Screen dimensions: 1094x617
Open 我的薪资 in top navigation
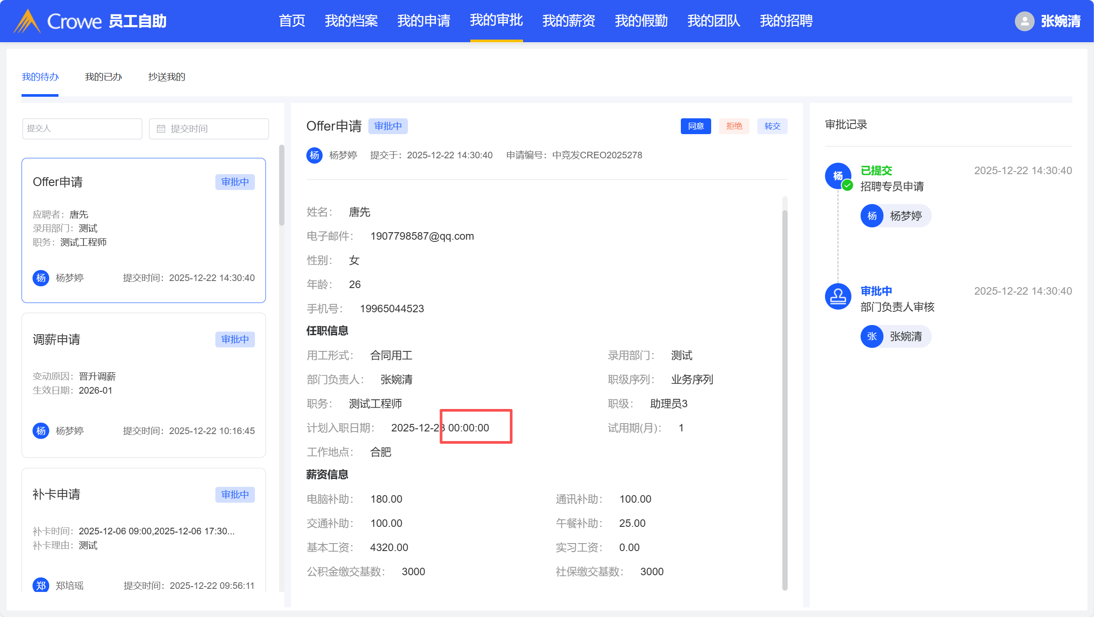[x=568, y=21]
